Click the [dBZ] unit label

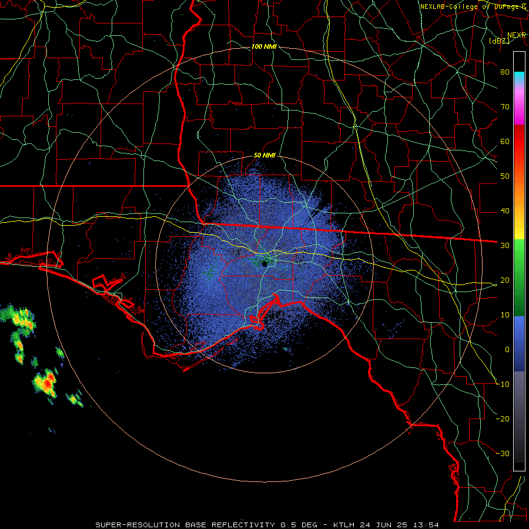pyautogui.click(x=499, y=41)
